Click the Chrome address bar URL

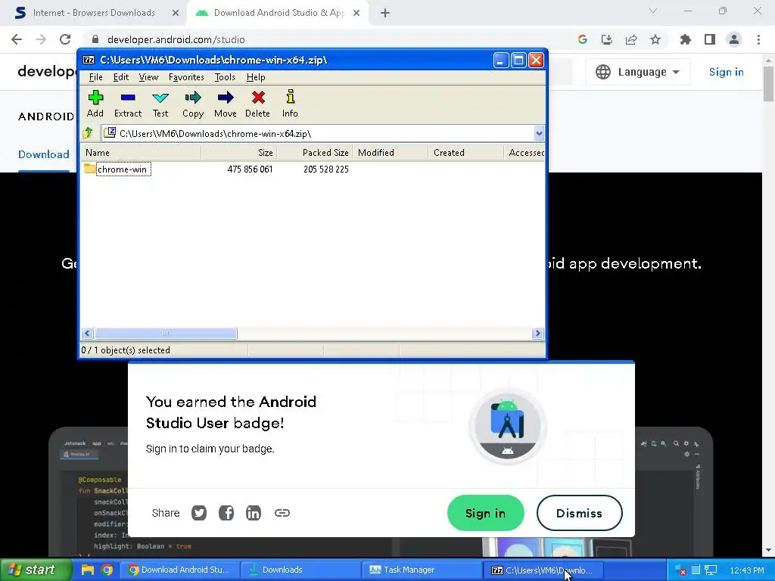click(176, 39)
